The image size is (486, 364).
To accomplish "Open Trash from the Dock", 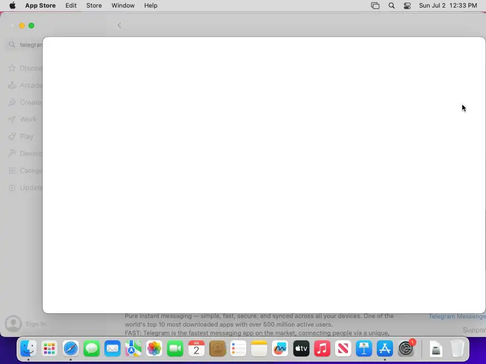I will coord(457,348).
